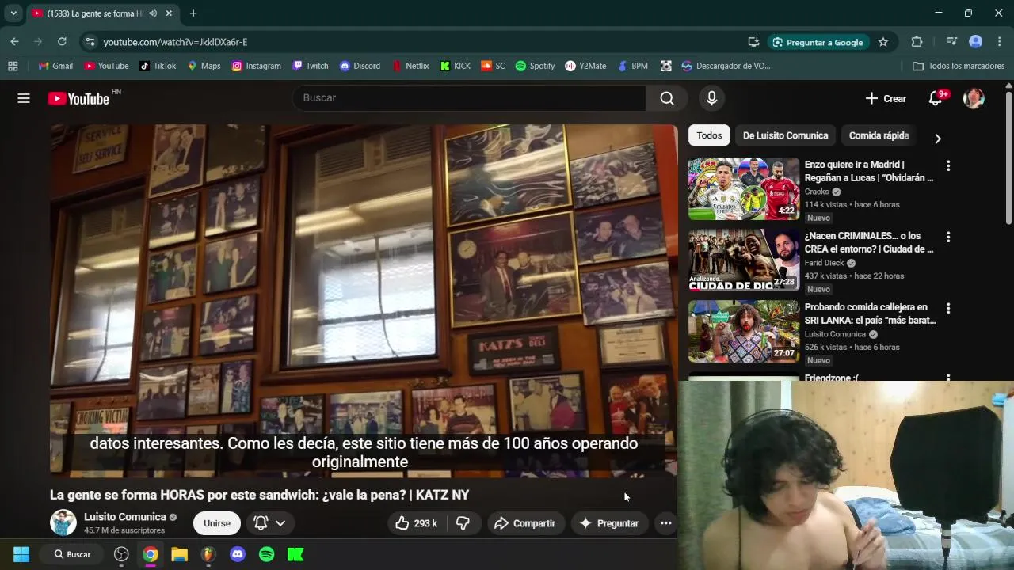Click the Crear button

pyautogui.click(x=886, y=98)
